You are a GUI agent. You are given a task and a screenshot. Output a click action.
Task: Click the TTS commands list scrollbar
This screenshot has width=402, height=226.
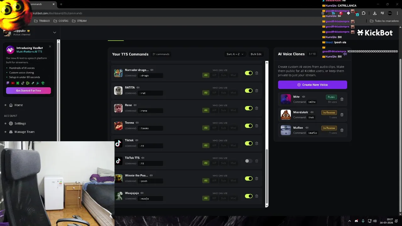coord(267,176)
